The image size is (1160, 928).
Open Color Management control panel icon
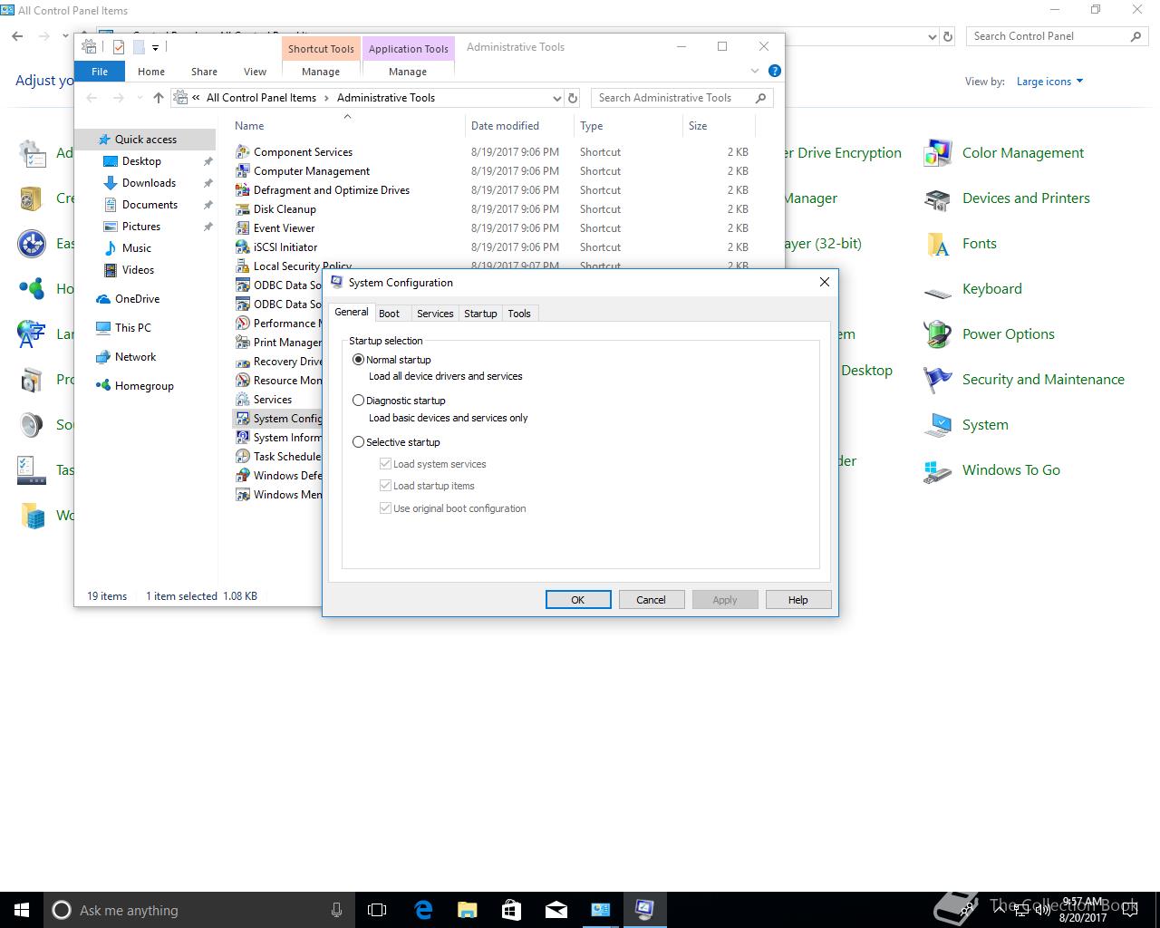938,153
